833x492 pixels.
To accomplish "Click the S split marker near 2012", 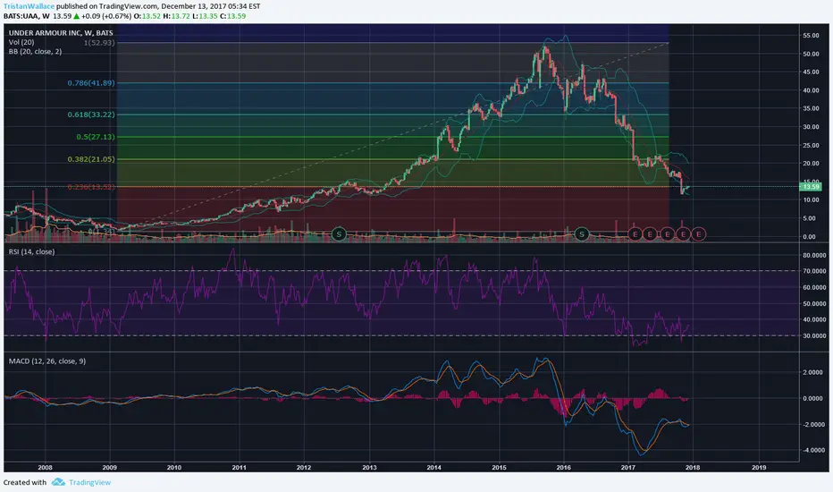I will pyautogui.click(x=339, y=233).
